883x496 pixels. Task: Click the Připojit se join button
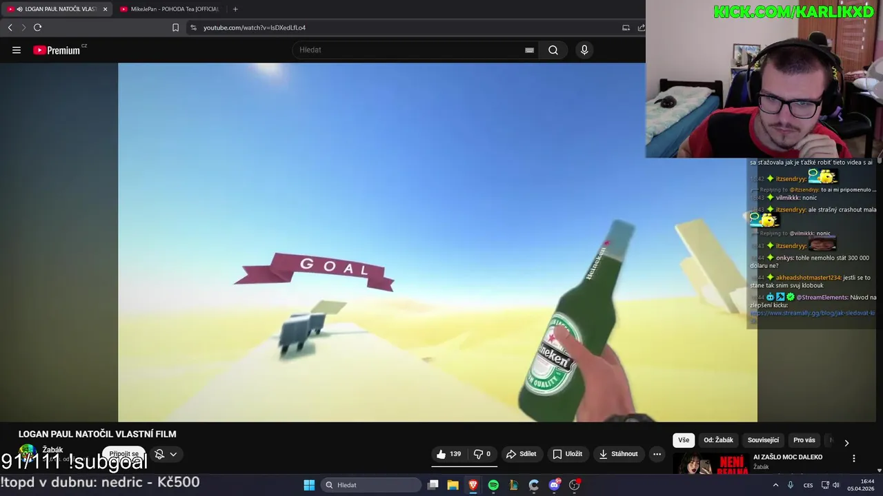point(123,454)
